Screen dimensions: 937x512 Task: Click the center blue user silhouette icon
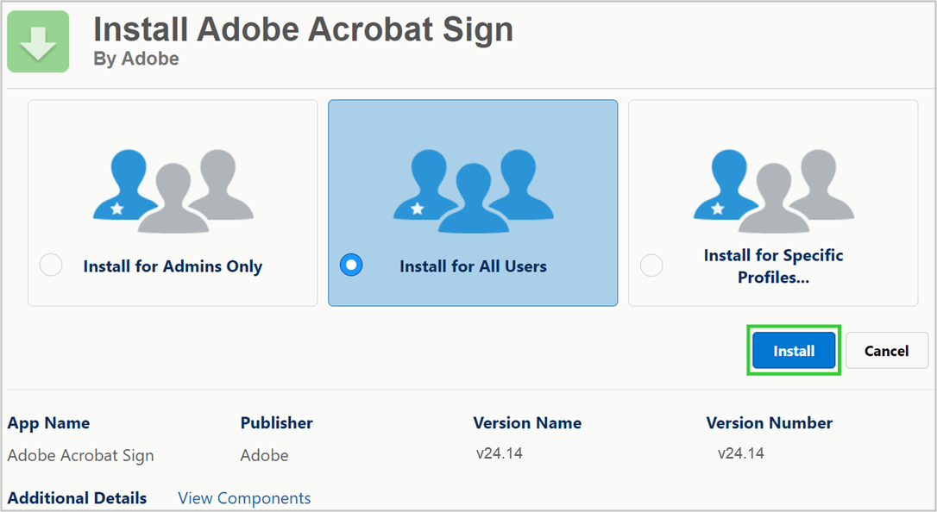coord(472,198)
